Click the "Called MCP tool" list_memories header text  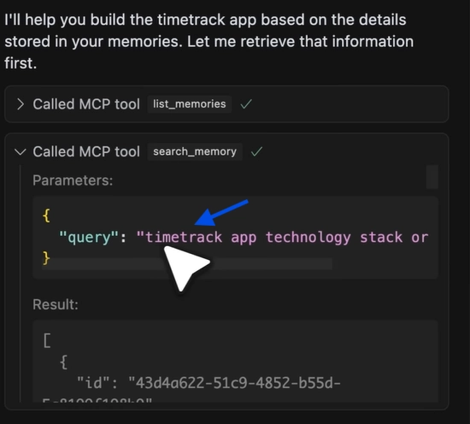click(86, 104)
